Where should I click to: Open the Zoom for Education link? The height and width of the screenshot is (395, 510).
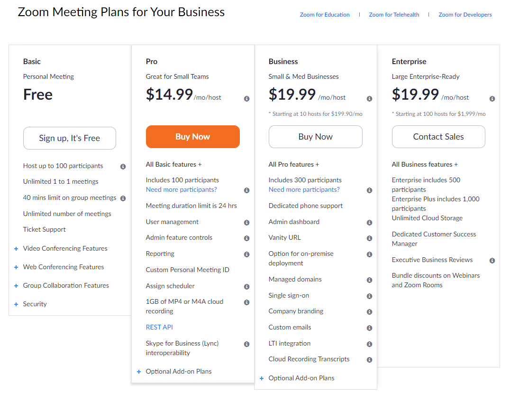(325, 15)
